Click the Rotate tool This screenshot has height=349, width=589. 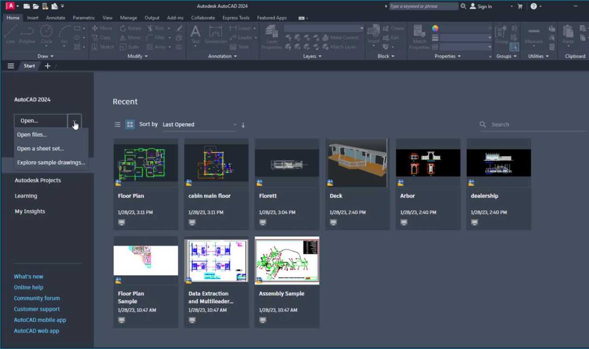130,28
